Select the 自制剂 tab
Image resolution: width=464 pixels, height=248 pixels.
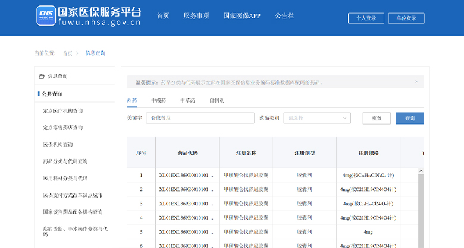217,100
